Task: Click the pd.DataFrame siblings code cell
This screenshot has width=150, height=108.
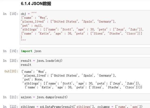Action: (x=85, y=106)
